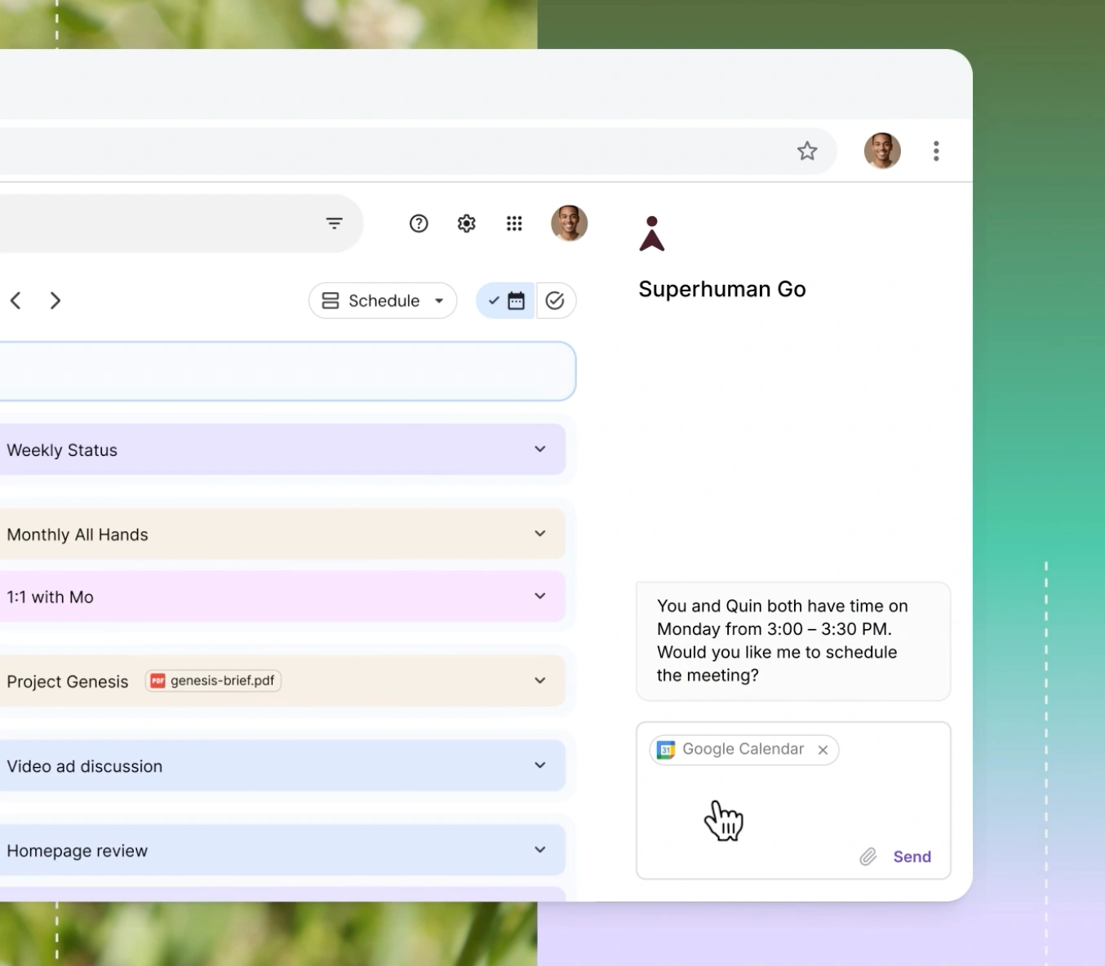Click the previous conversation arrow
This screenshot has width=1105, height=966.
[16, 300]
